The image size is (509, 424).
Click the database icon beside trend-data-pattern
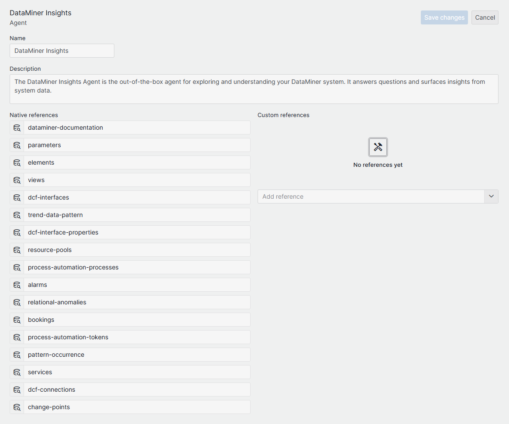pos(17,215)
